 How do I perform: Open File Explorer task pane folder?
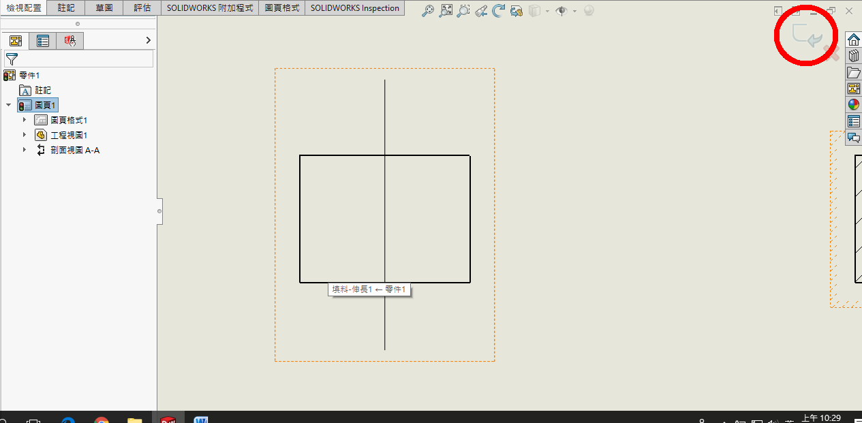point(853,72)
